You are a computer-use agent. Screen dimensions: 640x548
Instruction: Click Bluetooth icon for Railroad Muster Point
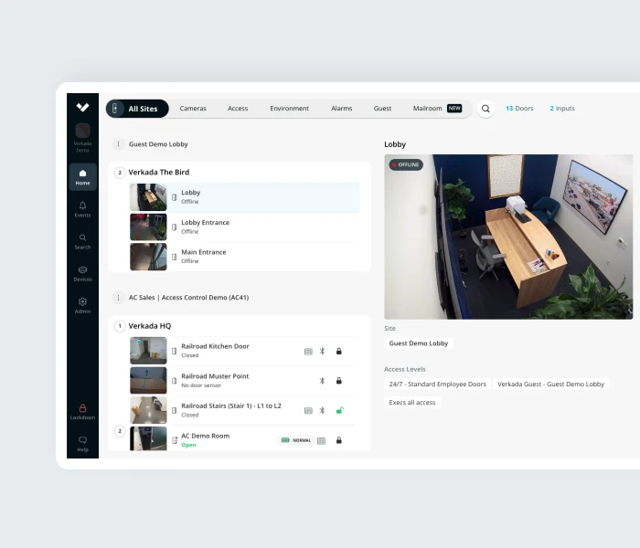(322, 381)
